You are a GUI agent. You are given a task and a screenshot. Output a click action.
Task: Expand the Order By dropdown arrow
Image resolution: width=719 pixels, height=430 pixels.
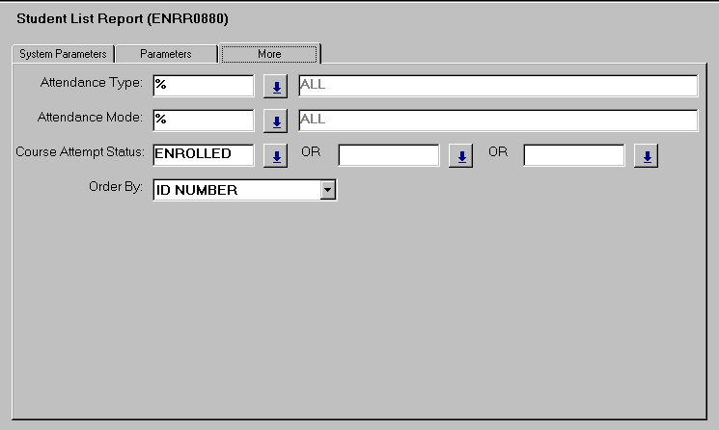point(328,190)
